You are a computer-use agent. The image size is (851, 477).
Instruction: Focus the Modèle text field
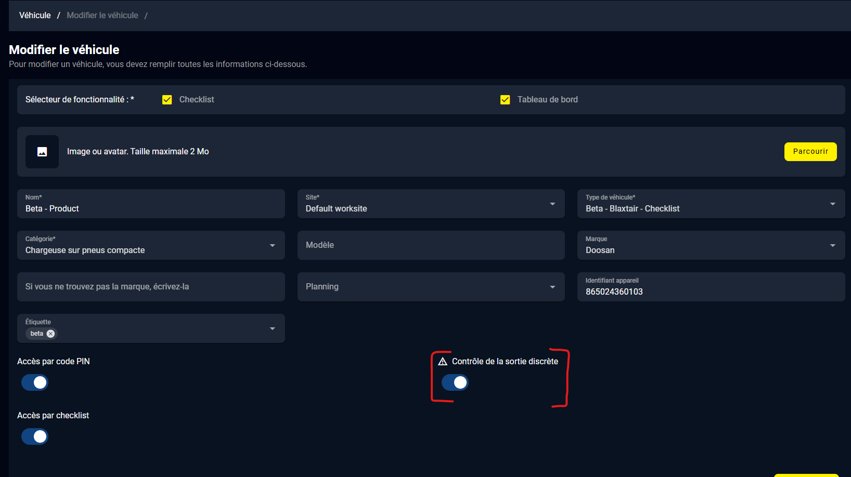click(x=431, y=245)
